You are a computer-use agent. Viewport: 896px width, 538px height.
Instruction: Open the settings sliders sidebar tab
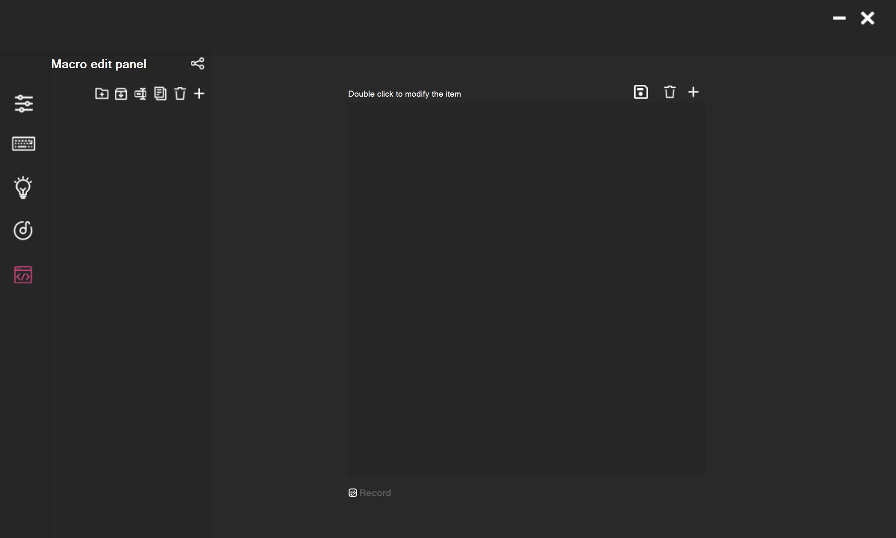coord(23,103)
